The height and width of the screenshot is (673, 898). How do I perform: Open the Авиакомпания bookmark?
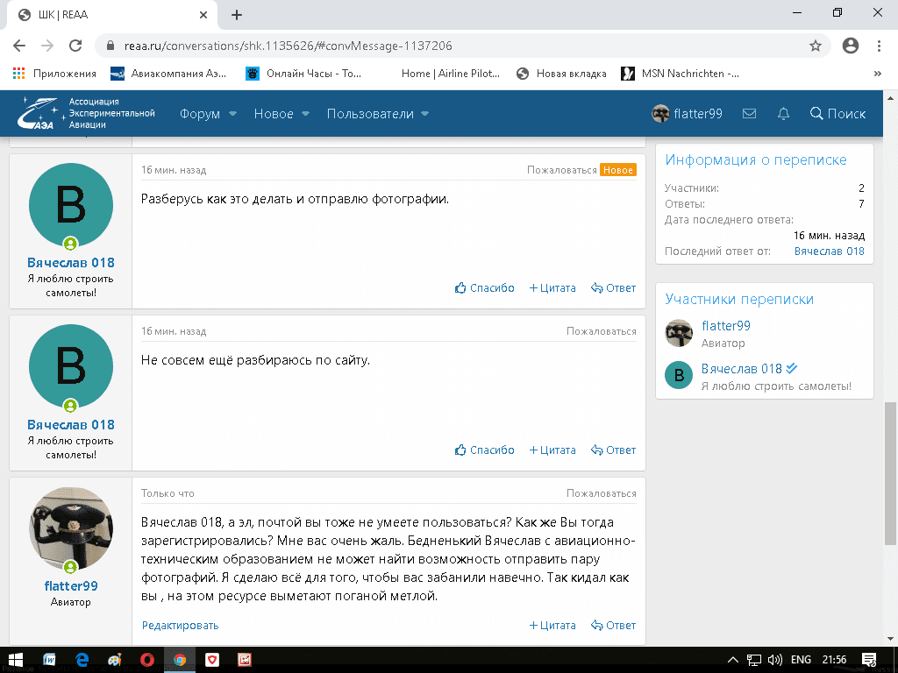(x=169, y=74)
